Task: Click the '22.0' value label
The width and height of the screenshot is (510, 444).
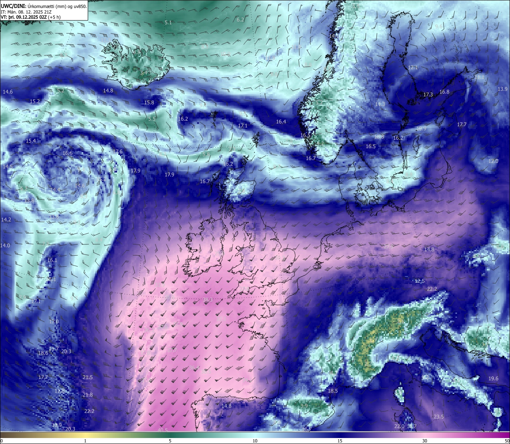Action: (x=399, y=426)
